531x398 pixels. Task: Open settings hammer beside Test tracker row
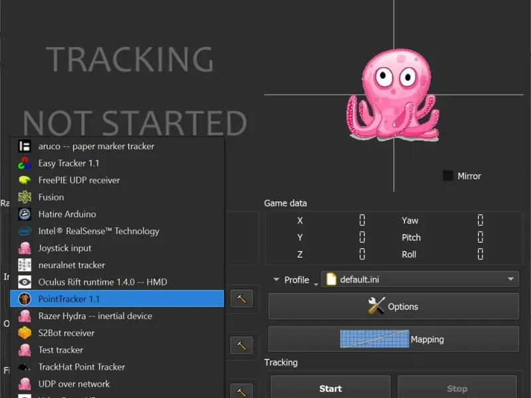pyautogui.click(x=242, y=345)
